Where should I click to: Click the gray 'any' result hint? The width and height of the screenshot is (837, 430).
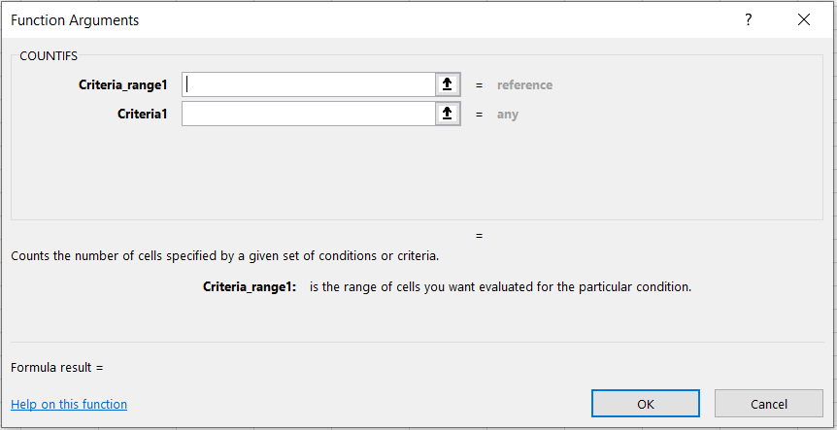(x=508, y=114)
